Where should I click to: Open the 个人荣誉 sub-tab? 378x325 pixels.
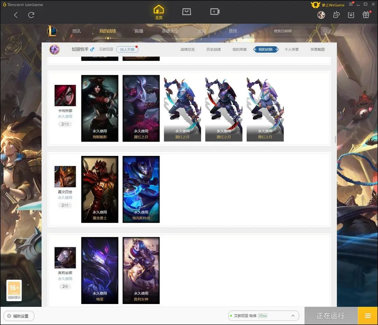click(292, 49)
